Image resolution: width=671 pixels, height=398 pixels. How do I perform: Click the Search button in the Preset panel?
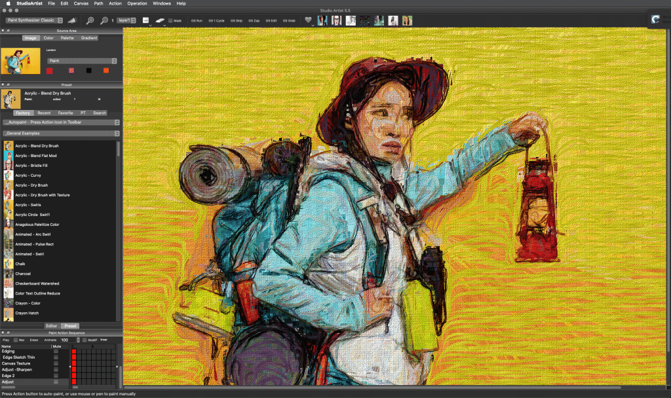click(x=99, y=113)
